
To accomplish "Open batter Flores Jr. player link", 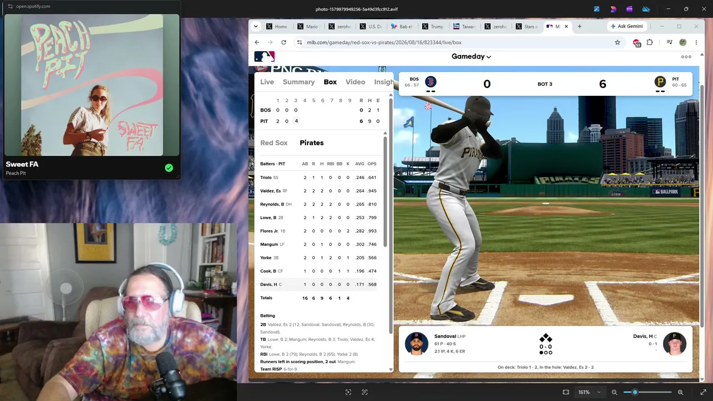I will coord(269,231).
